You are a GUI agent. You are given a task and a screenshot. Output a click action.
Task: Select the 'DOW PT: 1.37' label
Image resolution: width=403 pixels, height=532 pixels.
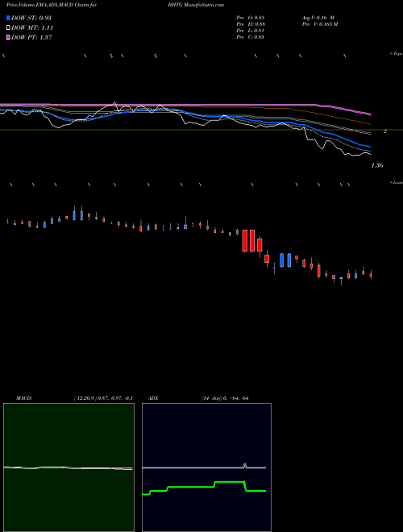(x=31, y=38)
